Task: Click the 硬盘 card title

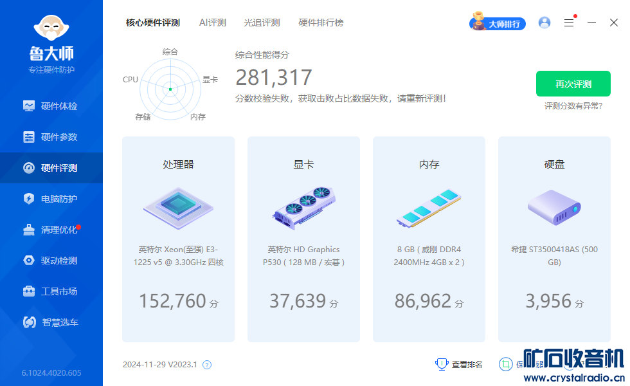Action: [x=554, y=165]
